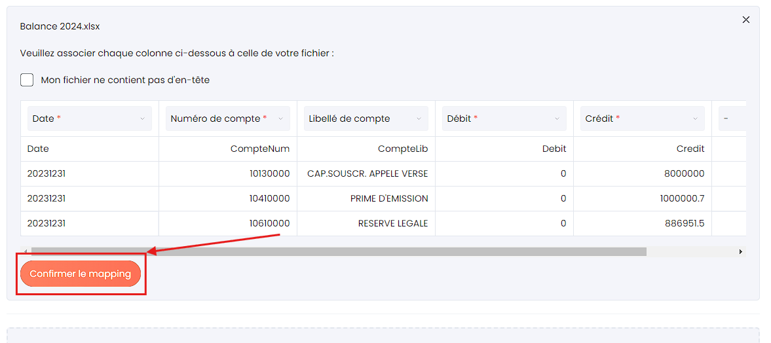
Task: Select the CompteLib header cell
Action: tap(366, 149)
